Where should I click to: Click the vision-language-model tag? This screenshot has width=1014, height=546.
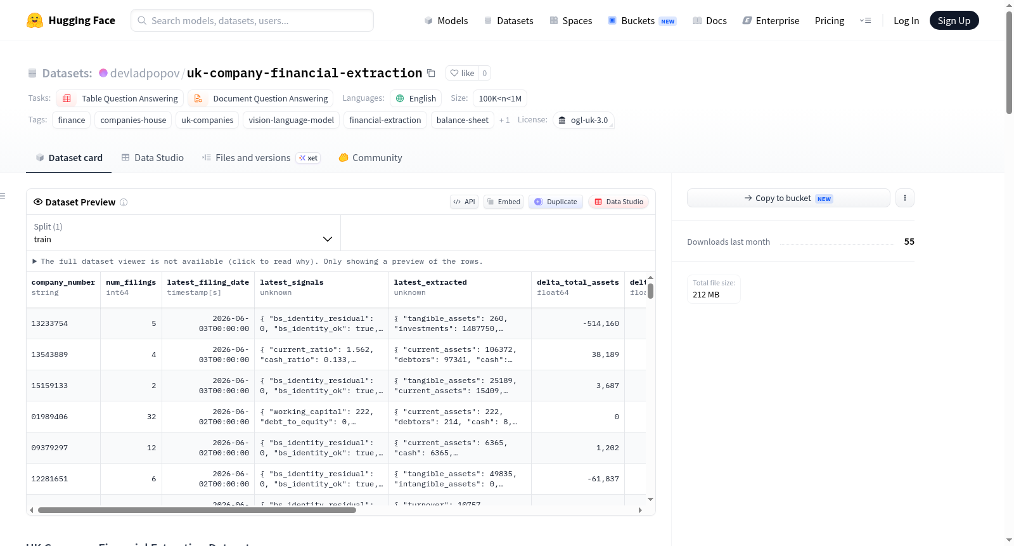coord(292,120)
